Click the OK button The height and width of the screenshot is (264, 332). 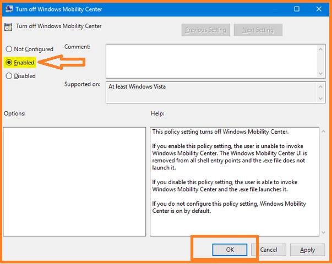[230, 250]
